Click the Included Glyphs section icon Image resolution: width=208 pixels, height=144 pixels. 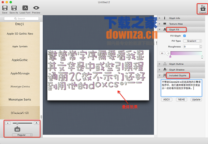165,75
